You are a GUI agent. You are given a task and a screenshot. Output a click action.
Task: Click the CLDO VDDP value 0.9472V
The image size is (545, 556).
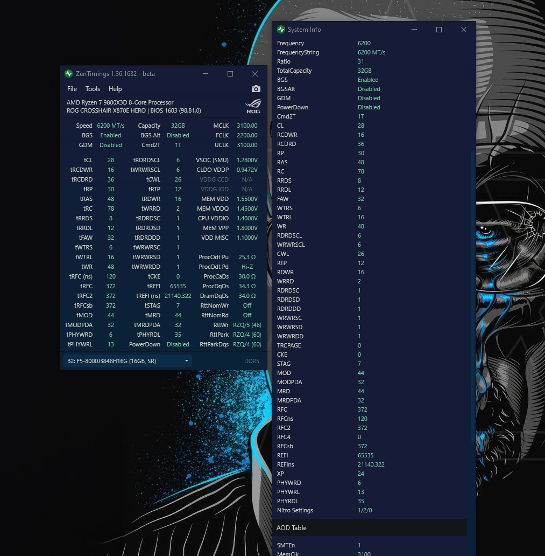pos(247,170)
